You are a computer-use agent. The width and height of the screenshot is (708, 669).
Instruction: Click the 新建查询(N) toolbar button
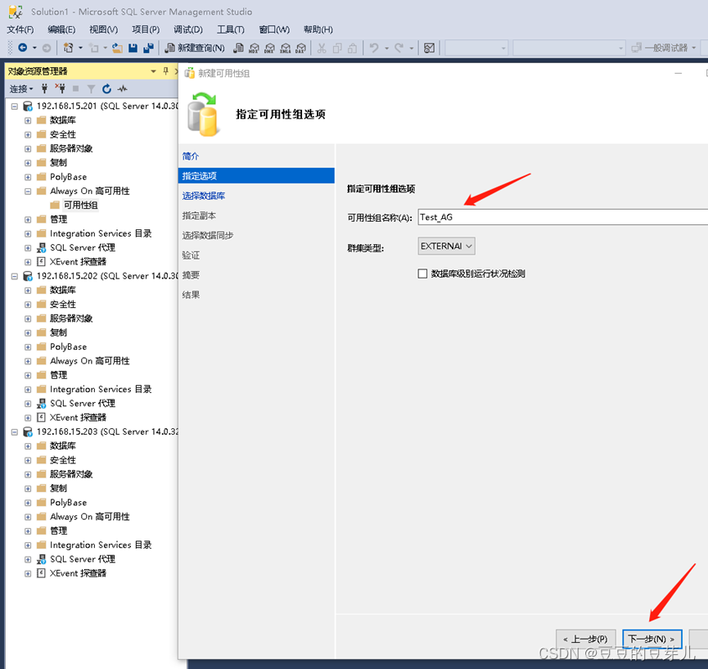[x=195, y=47]
